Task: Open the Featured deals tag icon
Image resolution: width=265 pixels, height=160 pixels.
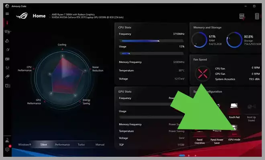Action: tap(7, 77)
